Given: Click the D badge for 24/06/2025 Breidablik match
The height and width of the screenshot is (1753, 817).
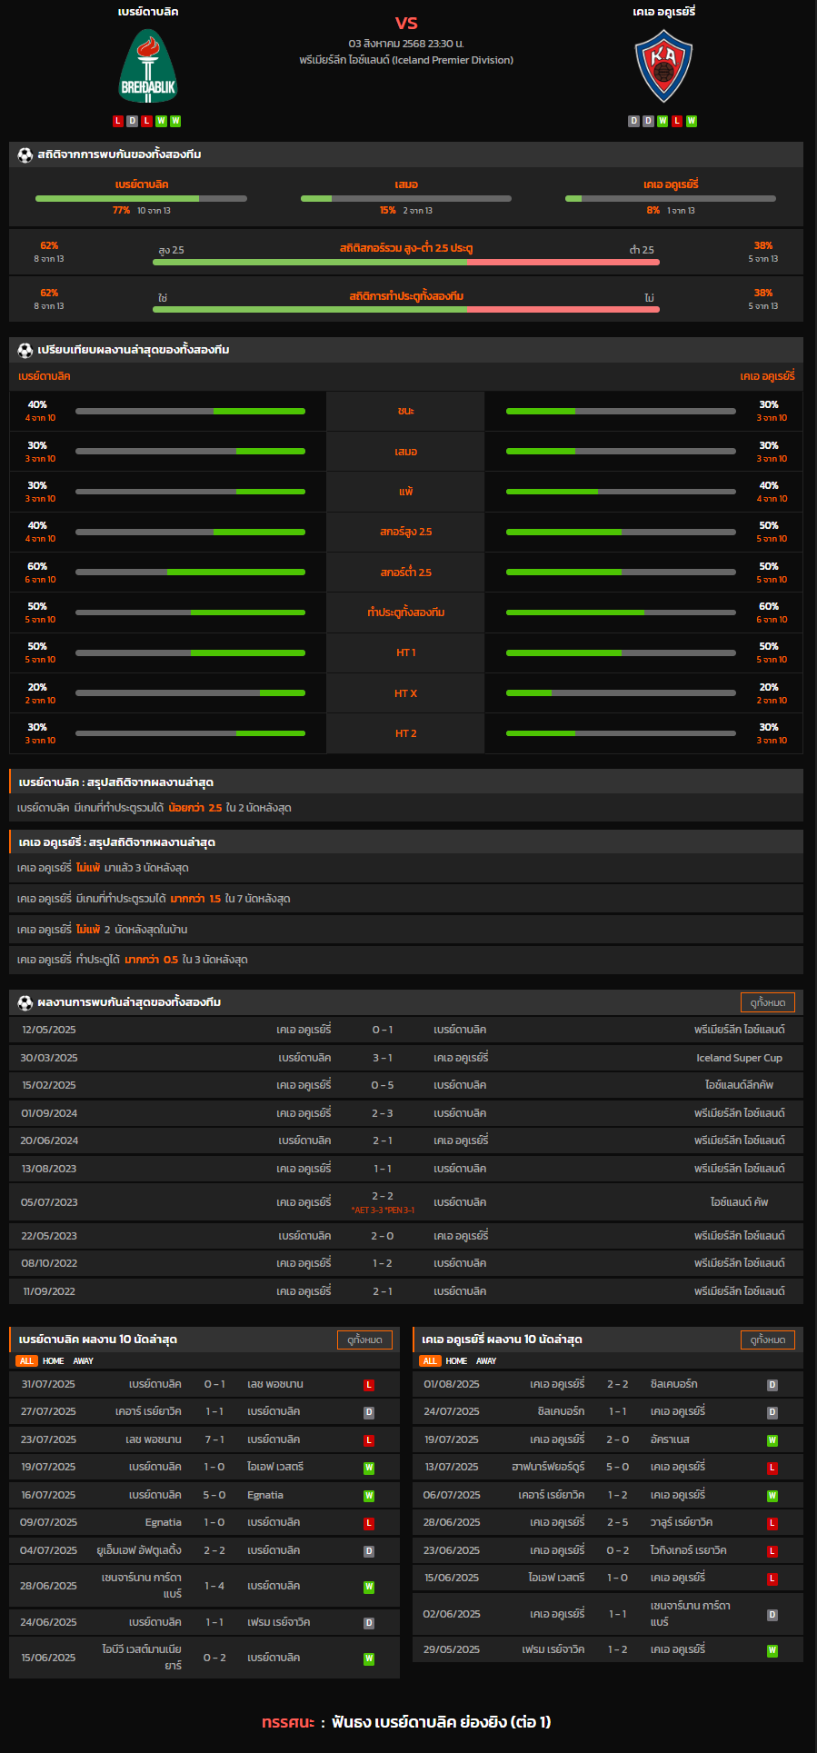Looking at the screenshot, I should coord(369,1623).
